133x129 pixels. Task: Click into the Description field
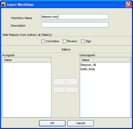pos(75,25)
